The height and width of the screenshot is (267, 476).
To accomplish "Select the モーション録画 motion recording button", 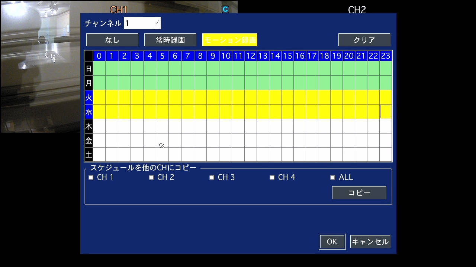I will (230, 40).
